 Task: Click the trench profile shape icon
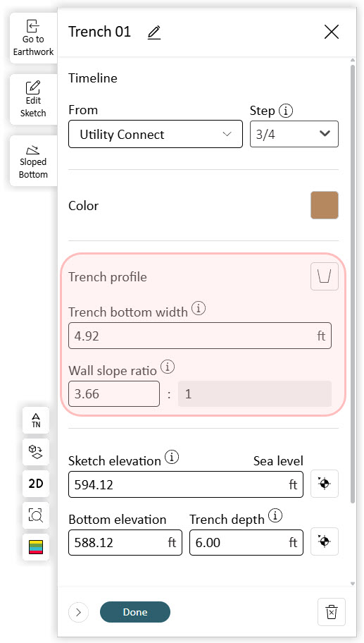tap(325, 277)
